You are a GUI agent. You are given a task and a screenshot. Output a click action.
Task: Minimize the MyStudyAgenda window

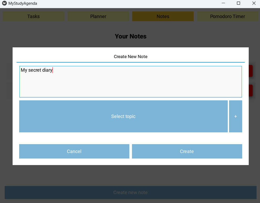coord(223,3)
